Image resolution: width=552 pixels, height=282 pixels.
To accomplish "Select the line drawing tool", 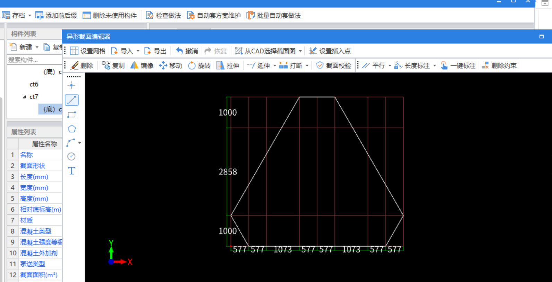I will click(72, 100).
